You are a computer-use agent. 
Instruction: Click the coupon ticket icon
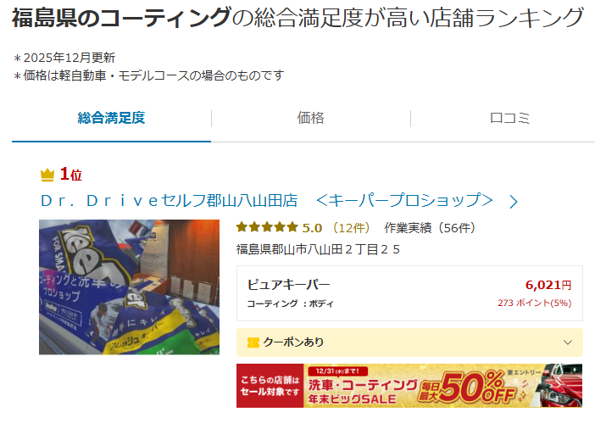[253, 342]
